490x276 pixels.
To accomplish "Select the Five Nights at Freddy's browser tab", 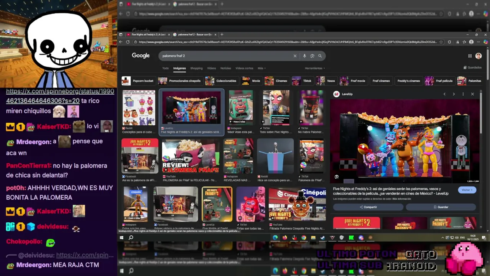I will point(148,34).
